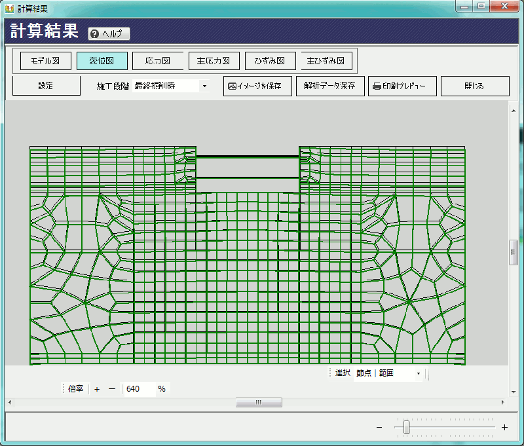
Task: Maximize the 計算結果 window
Action: (x=481, y=7)
